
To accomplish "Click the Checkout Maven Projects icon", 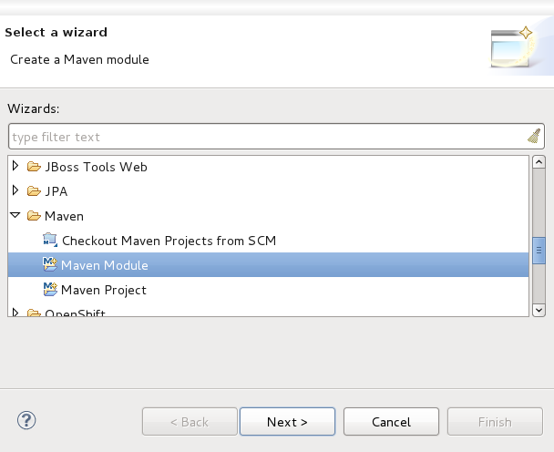I will click(50, 241).
